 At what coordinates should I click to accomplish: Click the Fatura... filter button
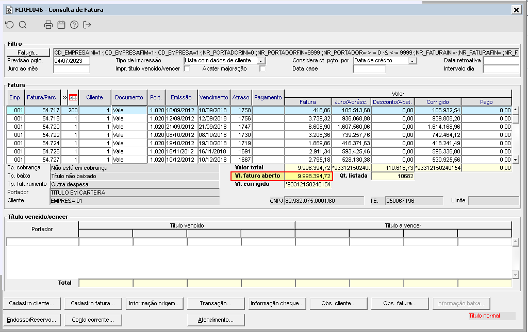[x=28, y=53]
